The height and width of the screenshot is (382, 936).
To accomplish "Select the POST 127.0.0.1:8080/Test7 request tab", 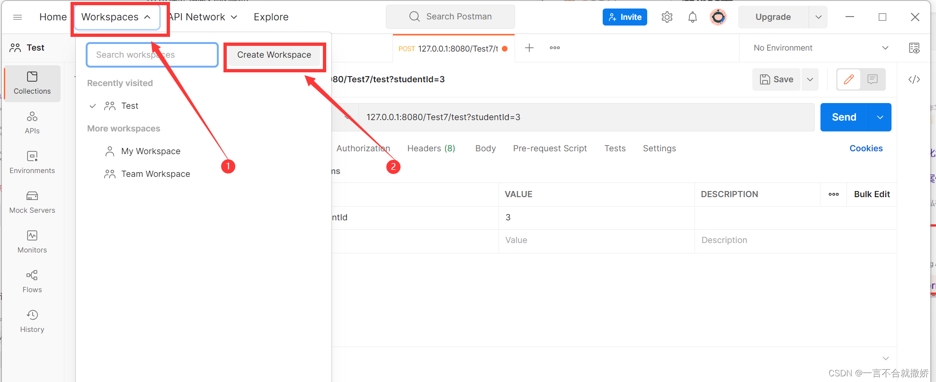I will [x=453, y=48].
